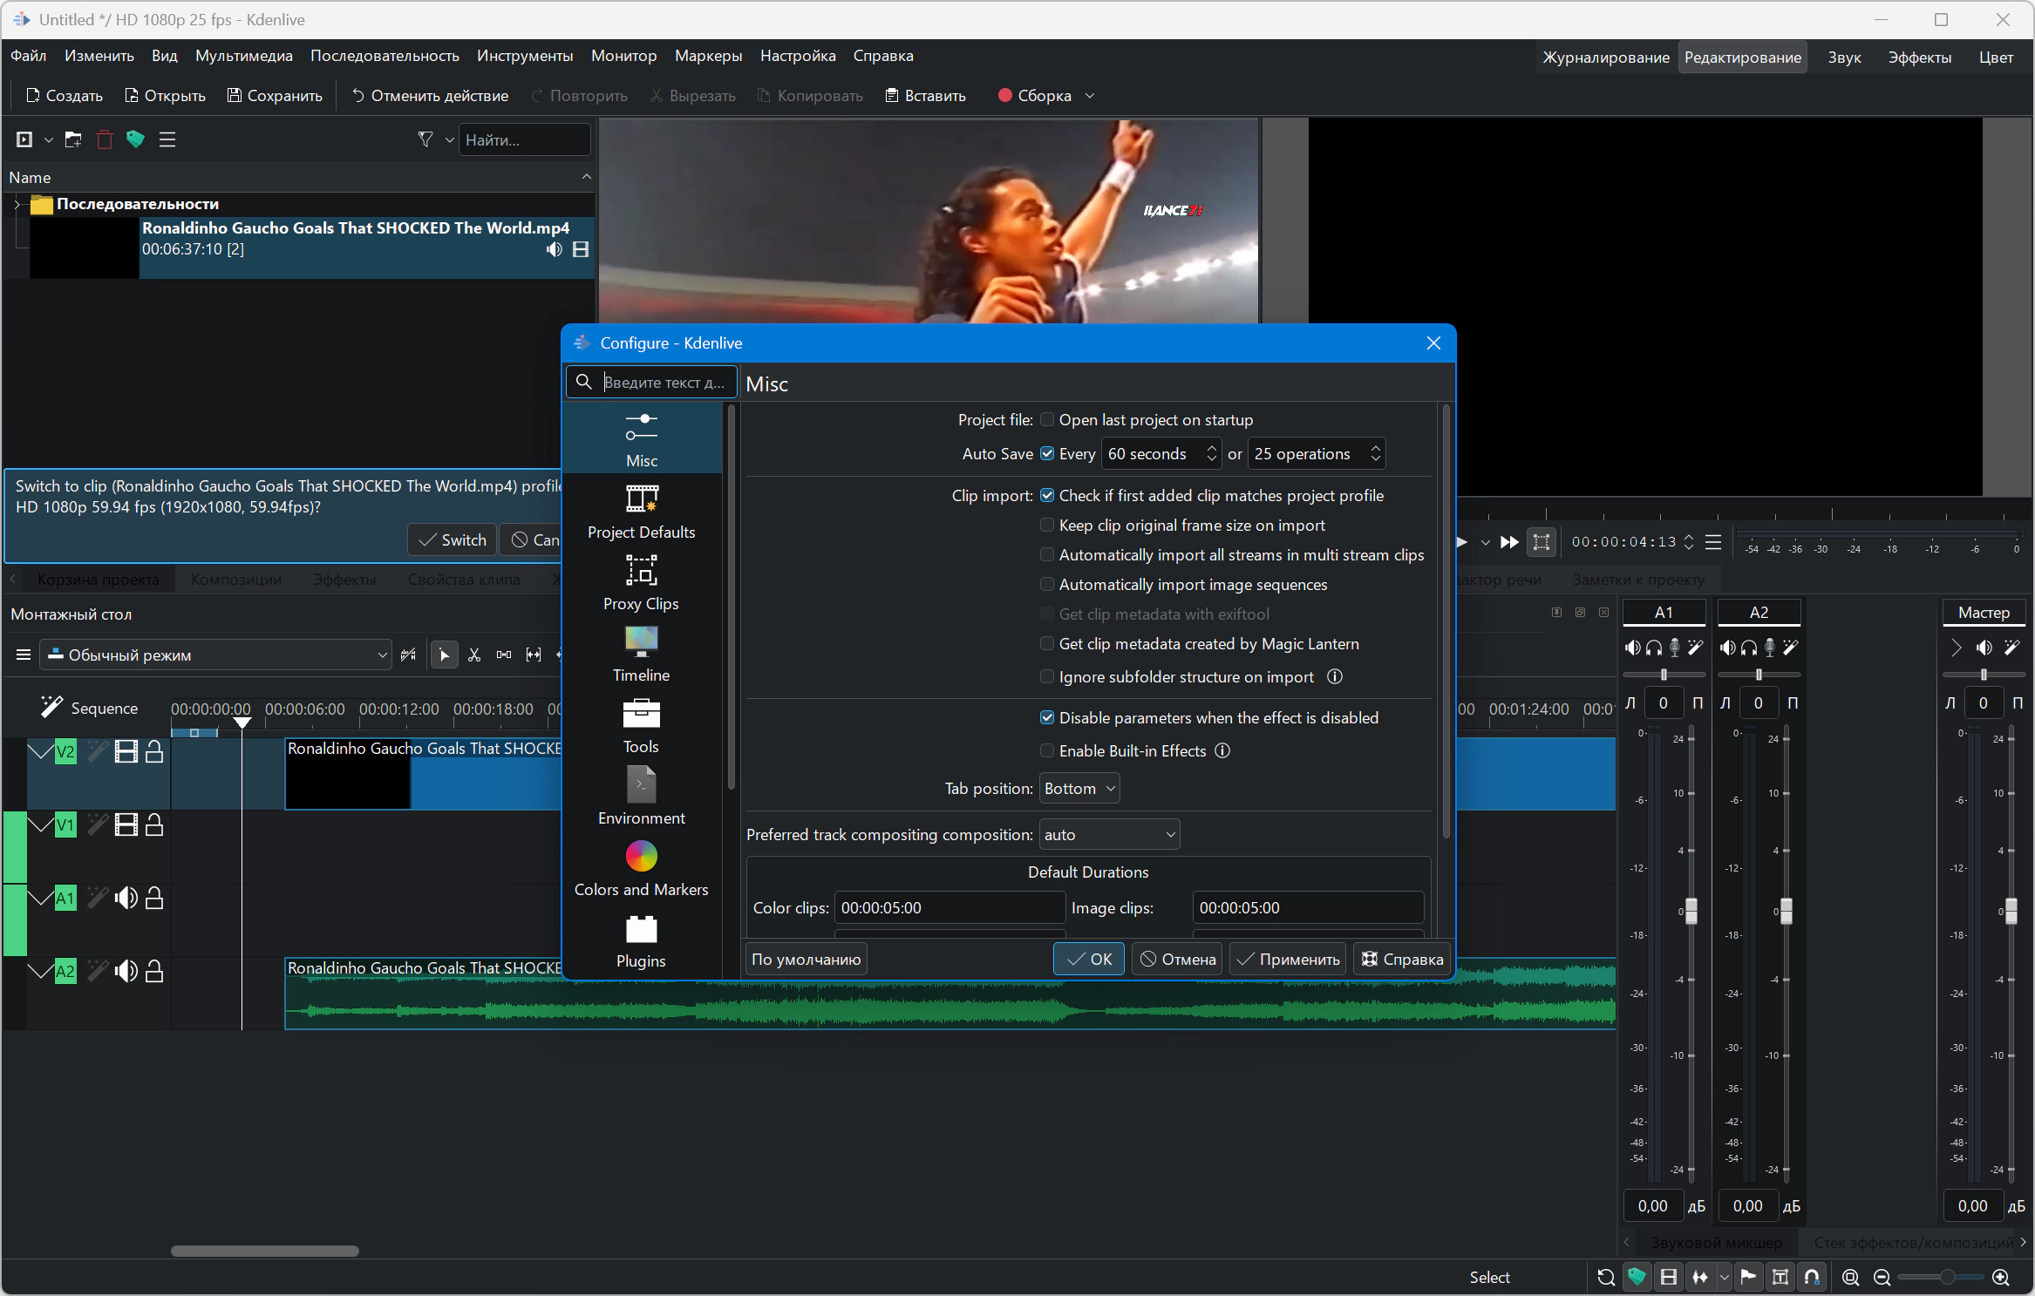Click the zoom in icon in the status bar
This screenshot has width=2035, height=1296.
point(2001,1277)
